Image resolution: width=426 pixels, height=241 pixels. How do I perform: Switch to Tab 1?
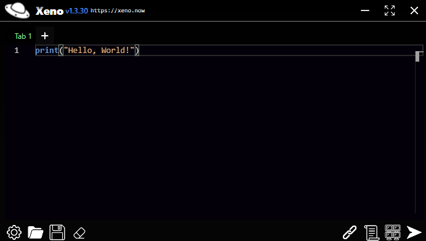[23, 36]
